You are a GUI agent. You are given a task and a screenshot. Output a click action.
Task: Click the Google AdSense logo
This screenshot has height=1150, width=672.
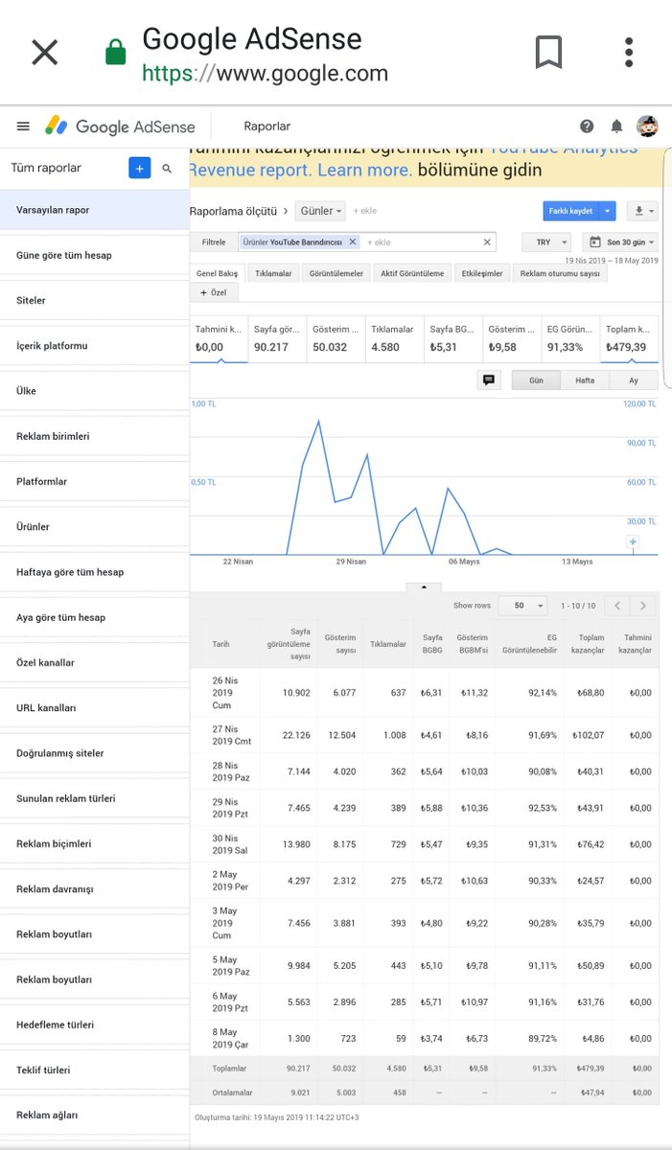click(121, 126)
